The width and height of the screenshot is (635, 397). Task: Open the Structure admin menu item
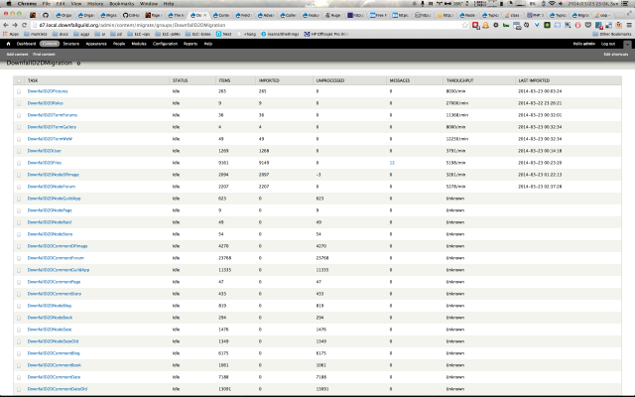click(71, 44)
